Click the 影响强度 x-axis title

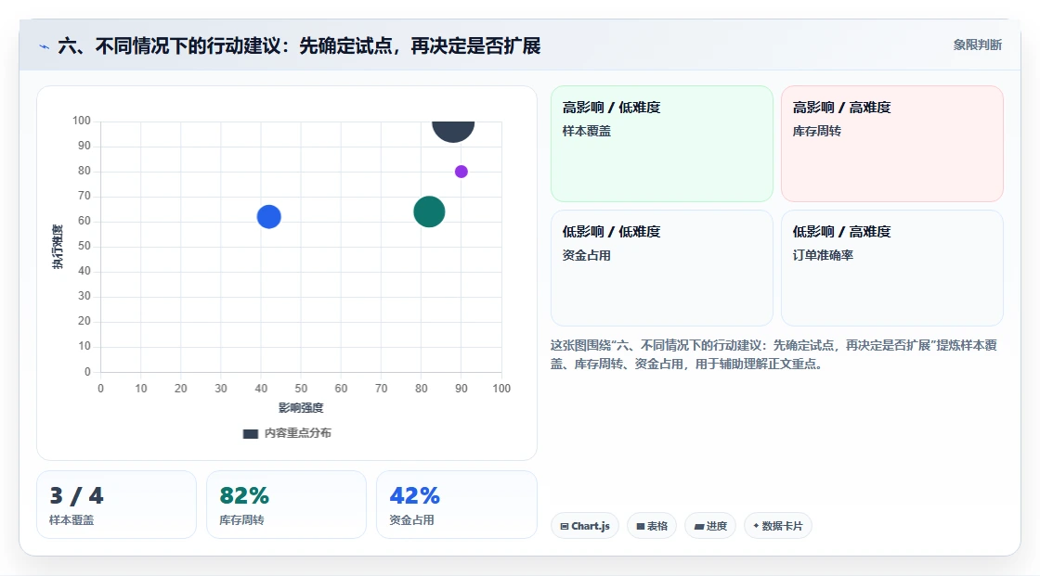[x=301, y=407]
